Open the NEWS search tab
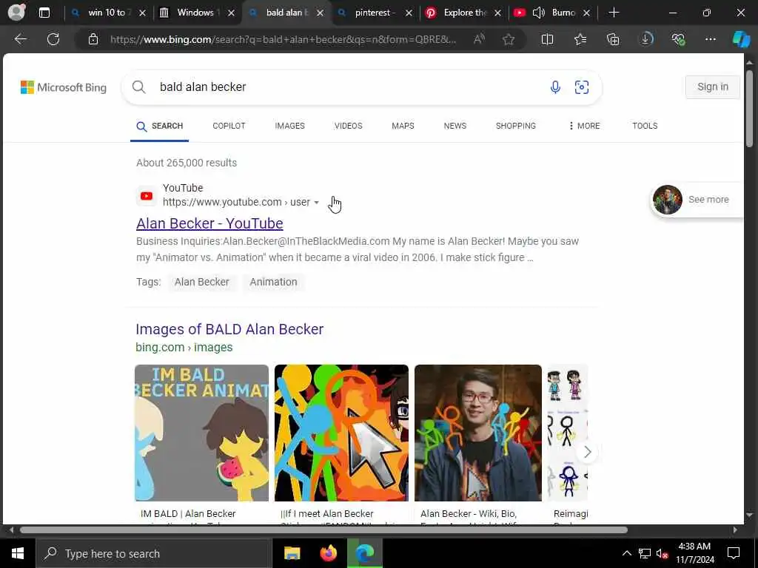 tap(455, 126)
